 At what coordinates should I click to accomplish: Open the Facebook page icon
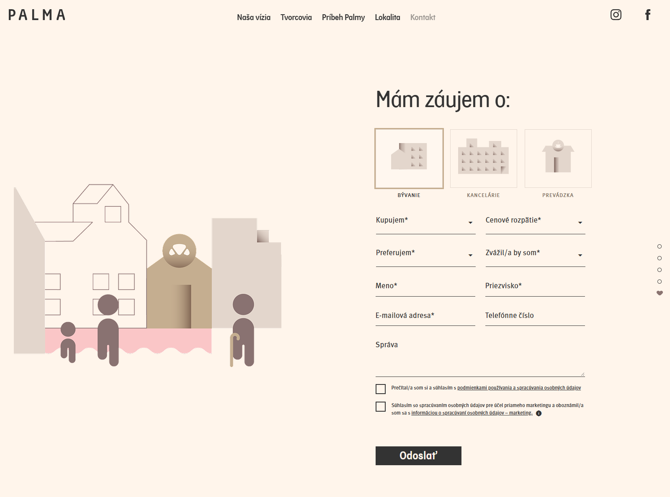pos(648,15)
